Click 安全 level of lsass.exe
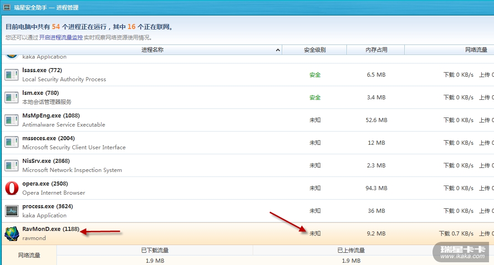The width and height of the screenshot is (494, 265). 315,75
